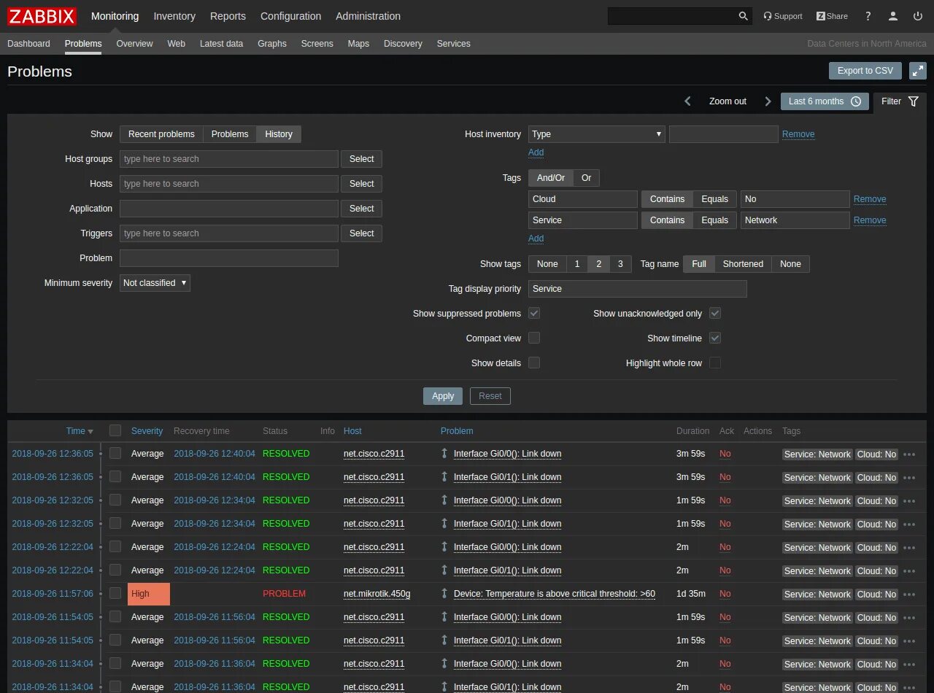
Task: Open the user profile icon
Action: click(892, 16)
